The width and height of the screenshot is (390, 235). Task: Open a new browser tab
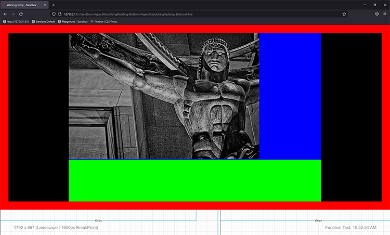coord(53,5)
